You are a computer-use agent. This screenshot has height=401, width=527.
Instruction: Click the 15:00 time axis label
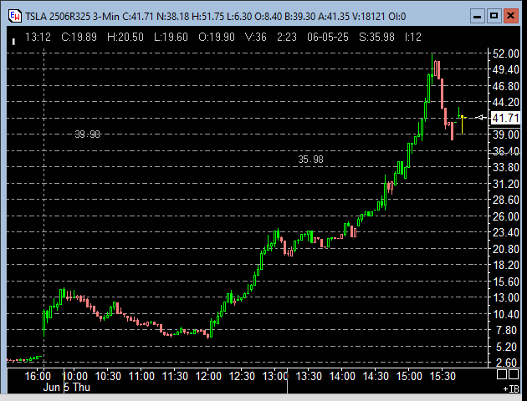(409, 376)
